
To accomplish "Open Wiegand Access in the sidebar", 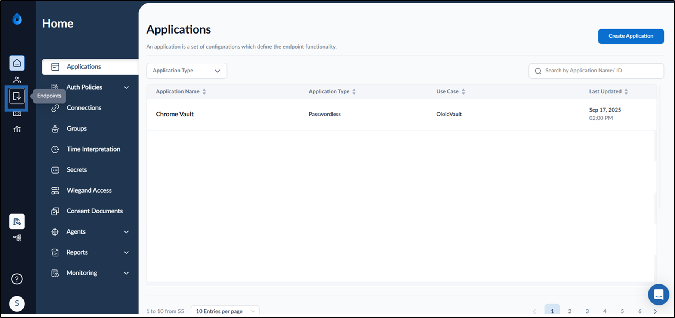I will 89,190.
